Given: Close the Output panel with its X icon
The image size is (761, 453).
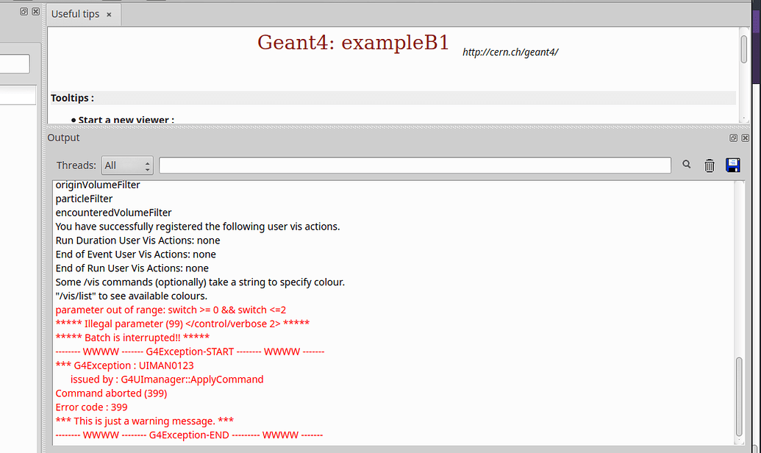Looking at the screenshot, I should coord(745,138).
